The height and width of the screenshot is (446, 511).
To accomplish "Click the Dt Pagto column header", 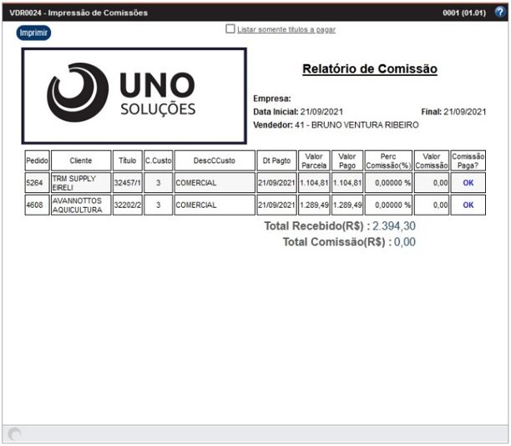I will click(276, 160).
